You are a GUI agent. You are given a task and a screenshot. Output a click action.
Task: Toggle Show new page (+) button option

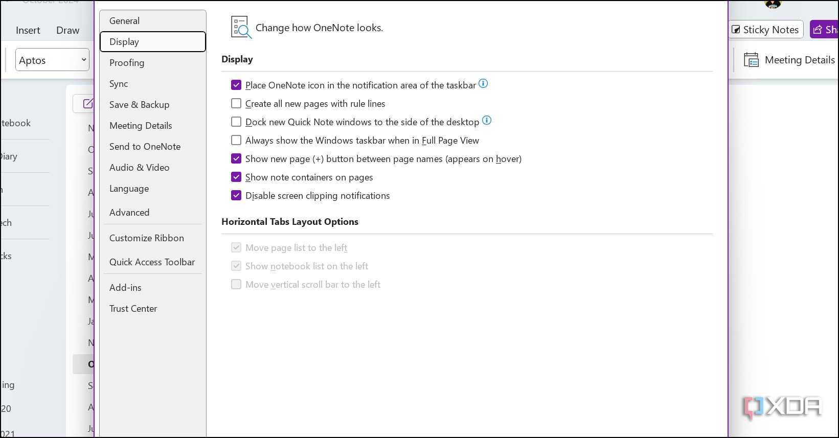[x=236, y=158]
